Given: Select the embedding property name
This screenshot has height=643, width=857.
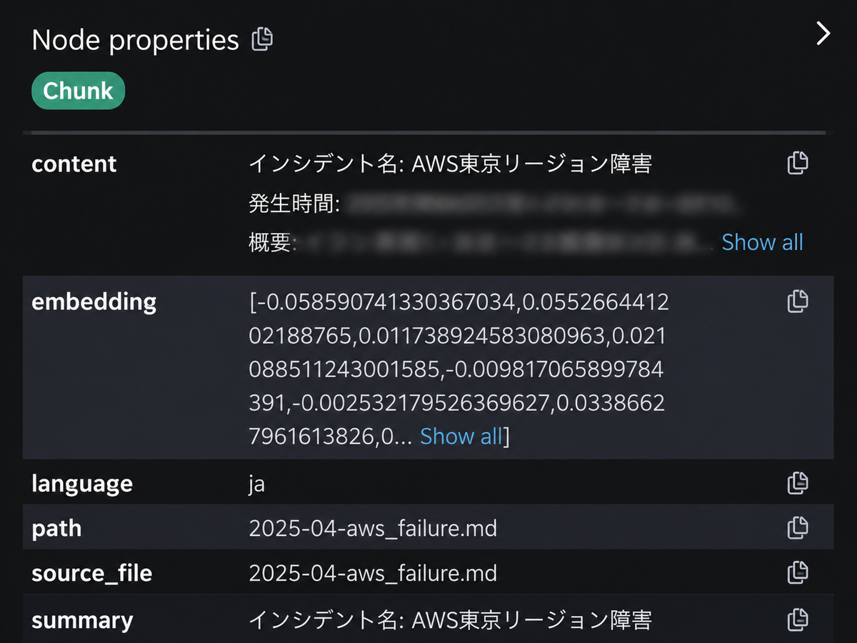Looking at the screenshot, I should coord(94,301).
